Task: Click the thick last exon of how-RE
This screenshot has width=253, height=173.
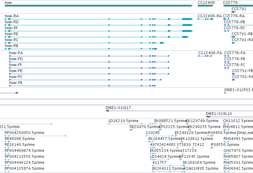Action: point(185,37)
